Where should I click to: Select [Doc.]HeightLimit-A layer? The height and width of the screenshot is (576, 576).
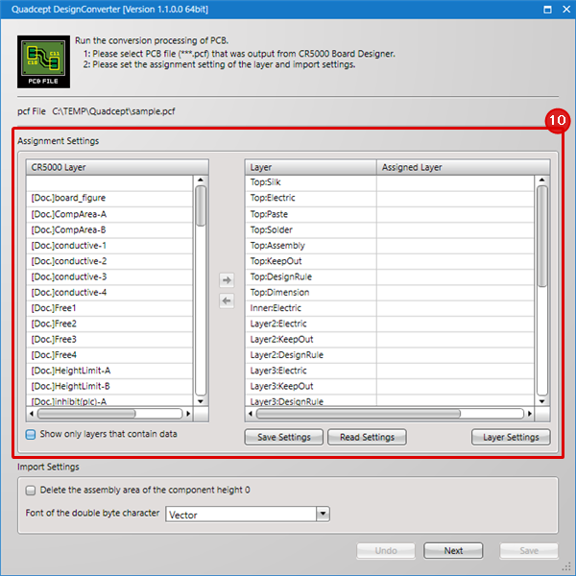pyautogui.click(x=109, y=371)
